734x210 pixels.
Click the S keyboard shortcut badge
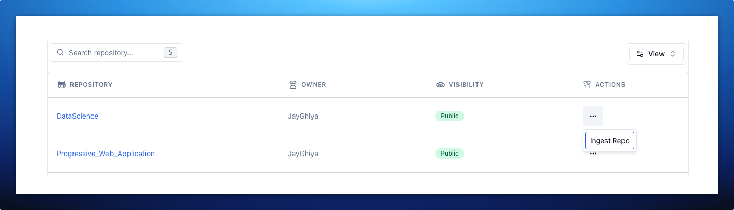coord(171,52)
